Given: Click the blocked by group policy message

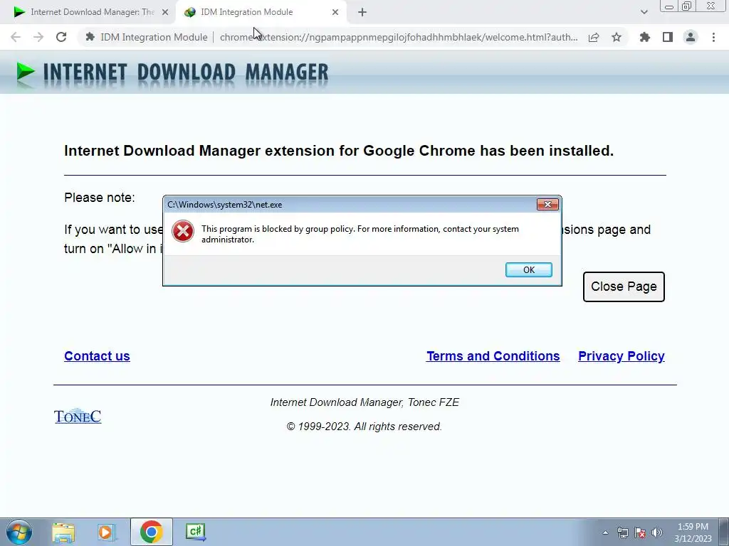Looking at the screenshot, I should tap(360, 234).
